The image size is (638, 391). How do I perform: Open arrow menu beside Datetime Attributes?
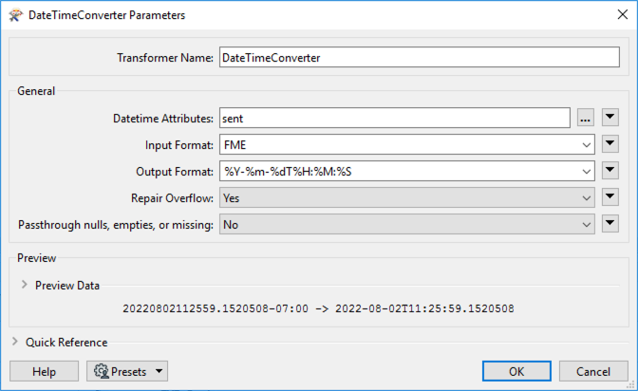coord(610,118)
